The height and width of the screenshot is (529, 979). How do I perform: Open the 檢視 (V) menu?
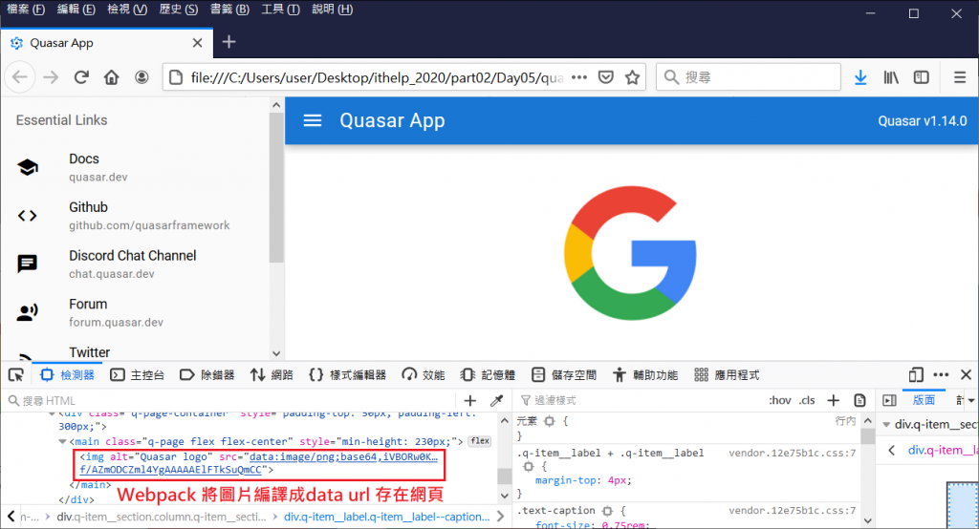(127, 10)
